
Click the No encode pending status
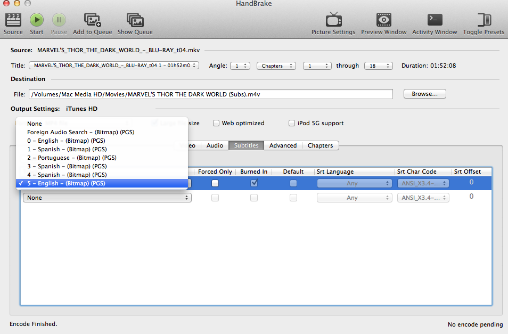point(476,324)
